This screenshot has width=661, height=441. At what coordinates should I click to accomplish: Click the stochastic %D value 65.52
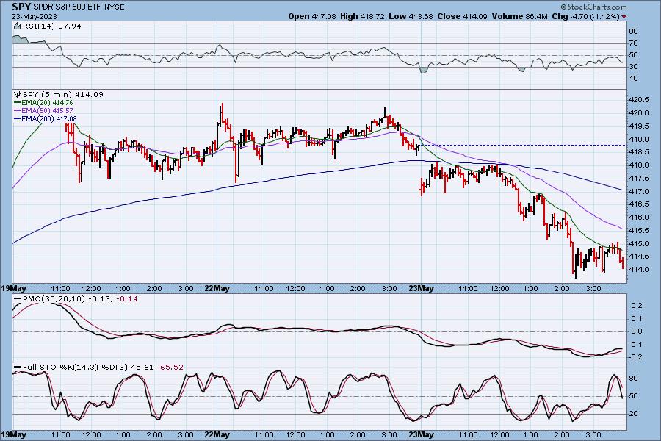coord(172,367)
